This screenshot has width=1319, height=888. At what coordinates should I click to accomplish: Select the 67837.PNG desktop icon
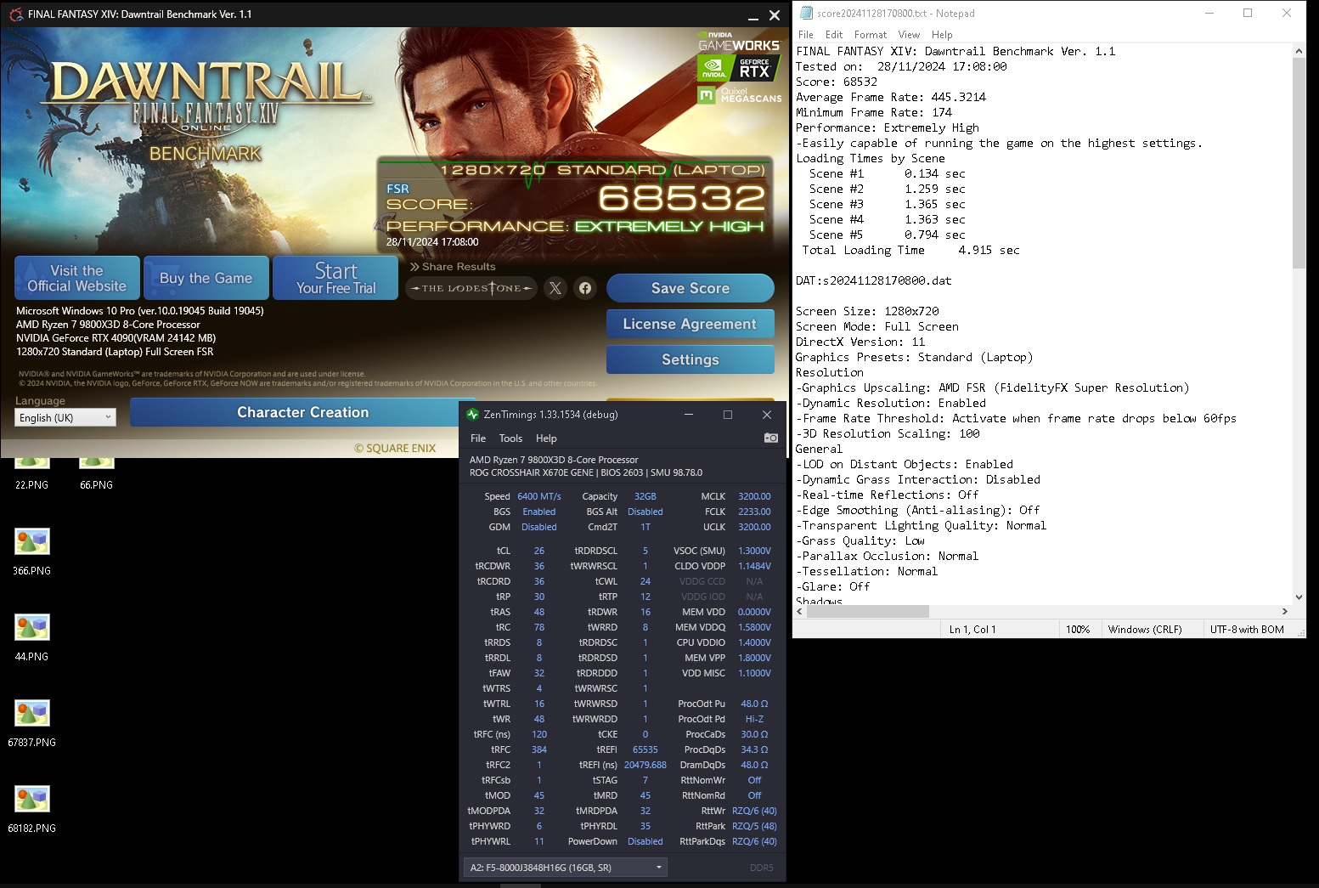[x=31, y=723]
